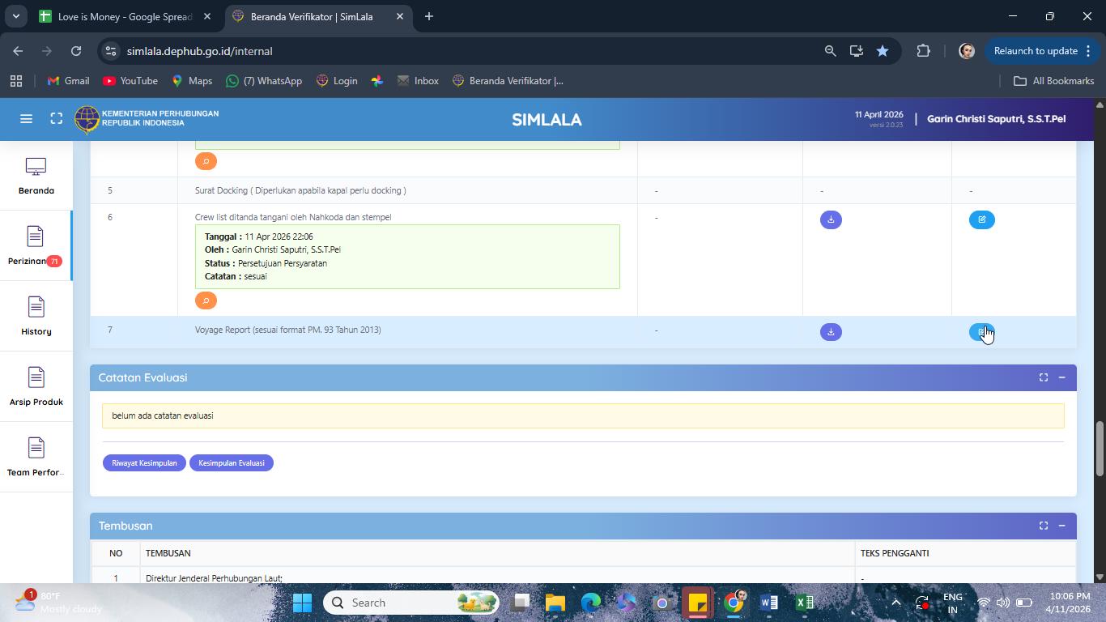This screenshot has width=1106, height=622.
Task: Switch to Love is Money spreadsheet tab
Action: pyautogui.click(x=125, y=16)
